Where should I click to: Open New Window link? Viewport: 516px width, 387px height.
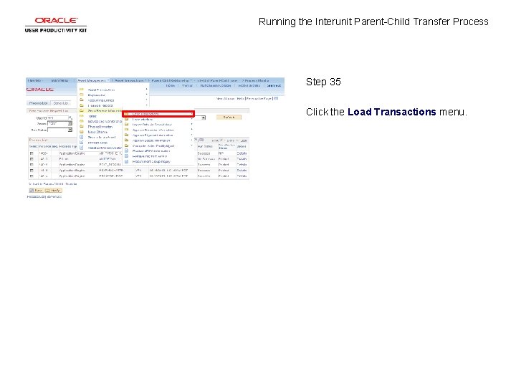[225, 99]
